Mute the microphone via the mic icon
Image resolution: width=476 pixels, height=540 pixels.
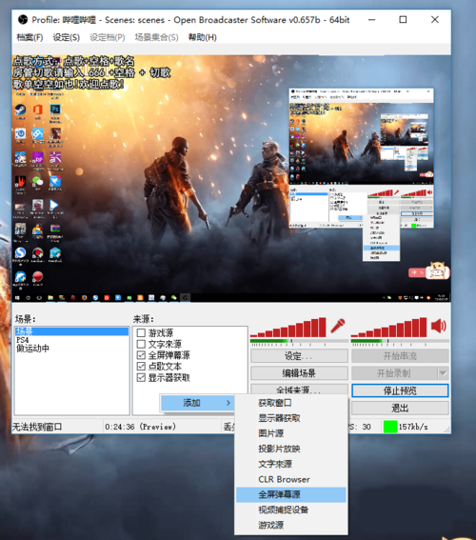tap(338, 326)
